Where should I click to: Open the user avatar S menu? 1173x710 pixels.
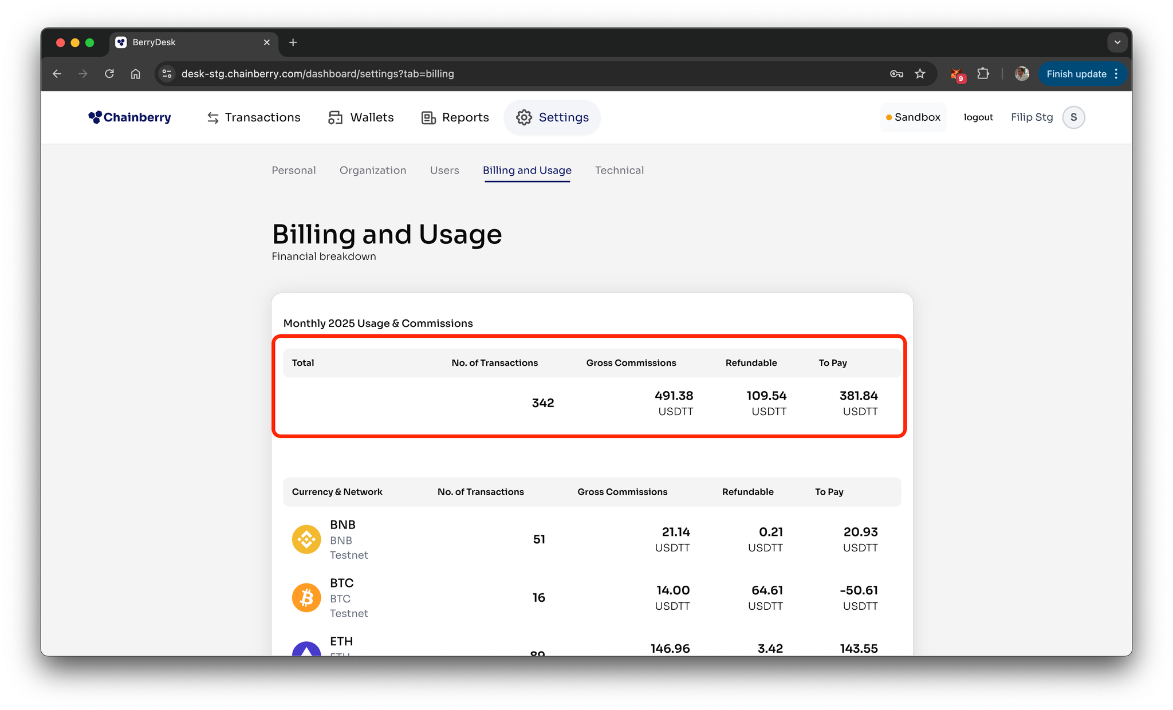(1073, 117)
